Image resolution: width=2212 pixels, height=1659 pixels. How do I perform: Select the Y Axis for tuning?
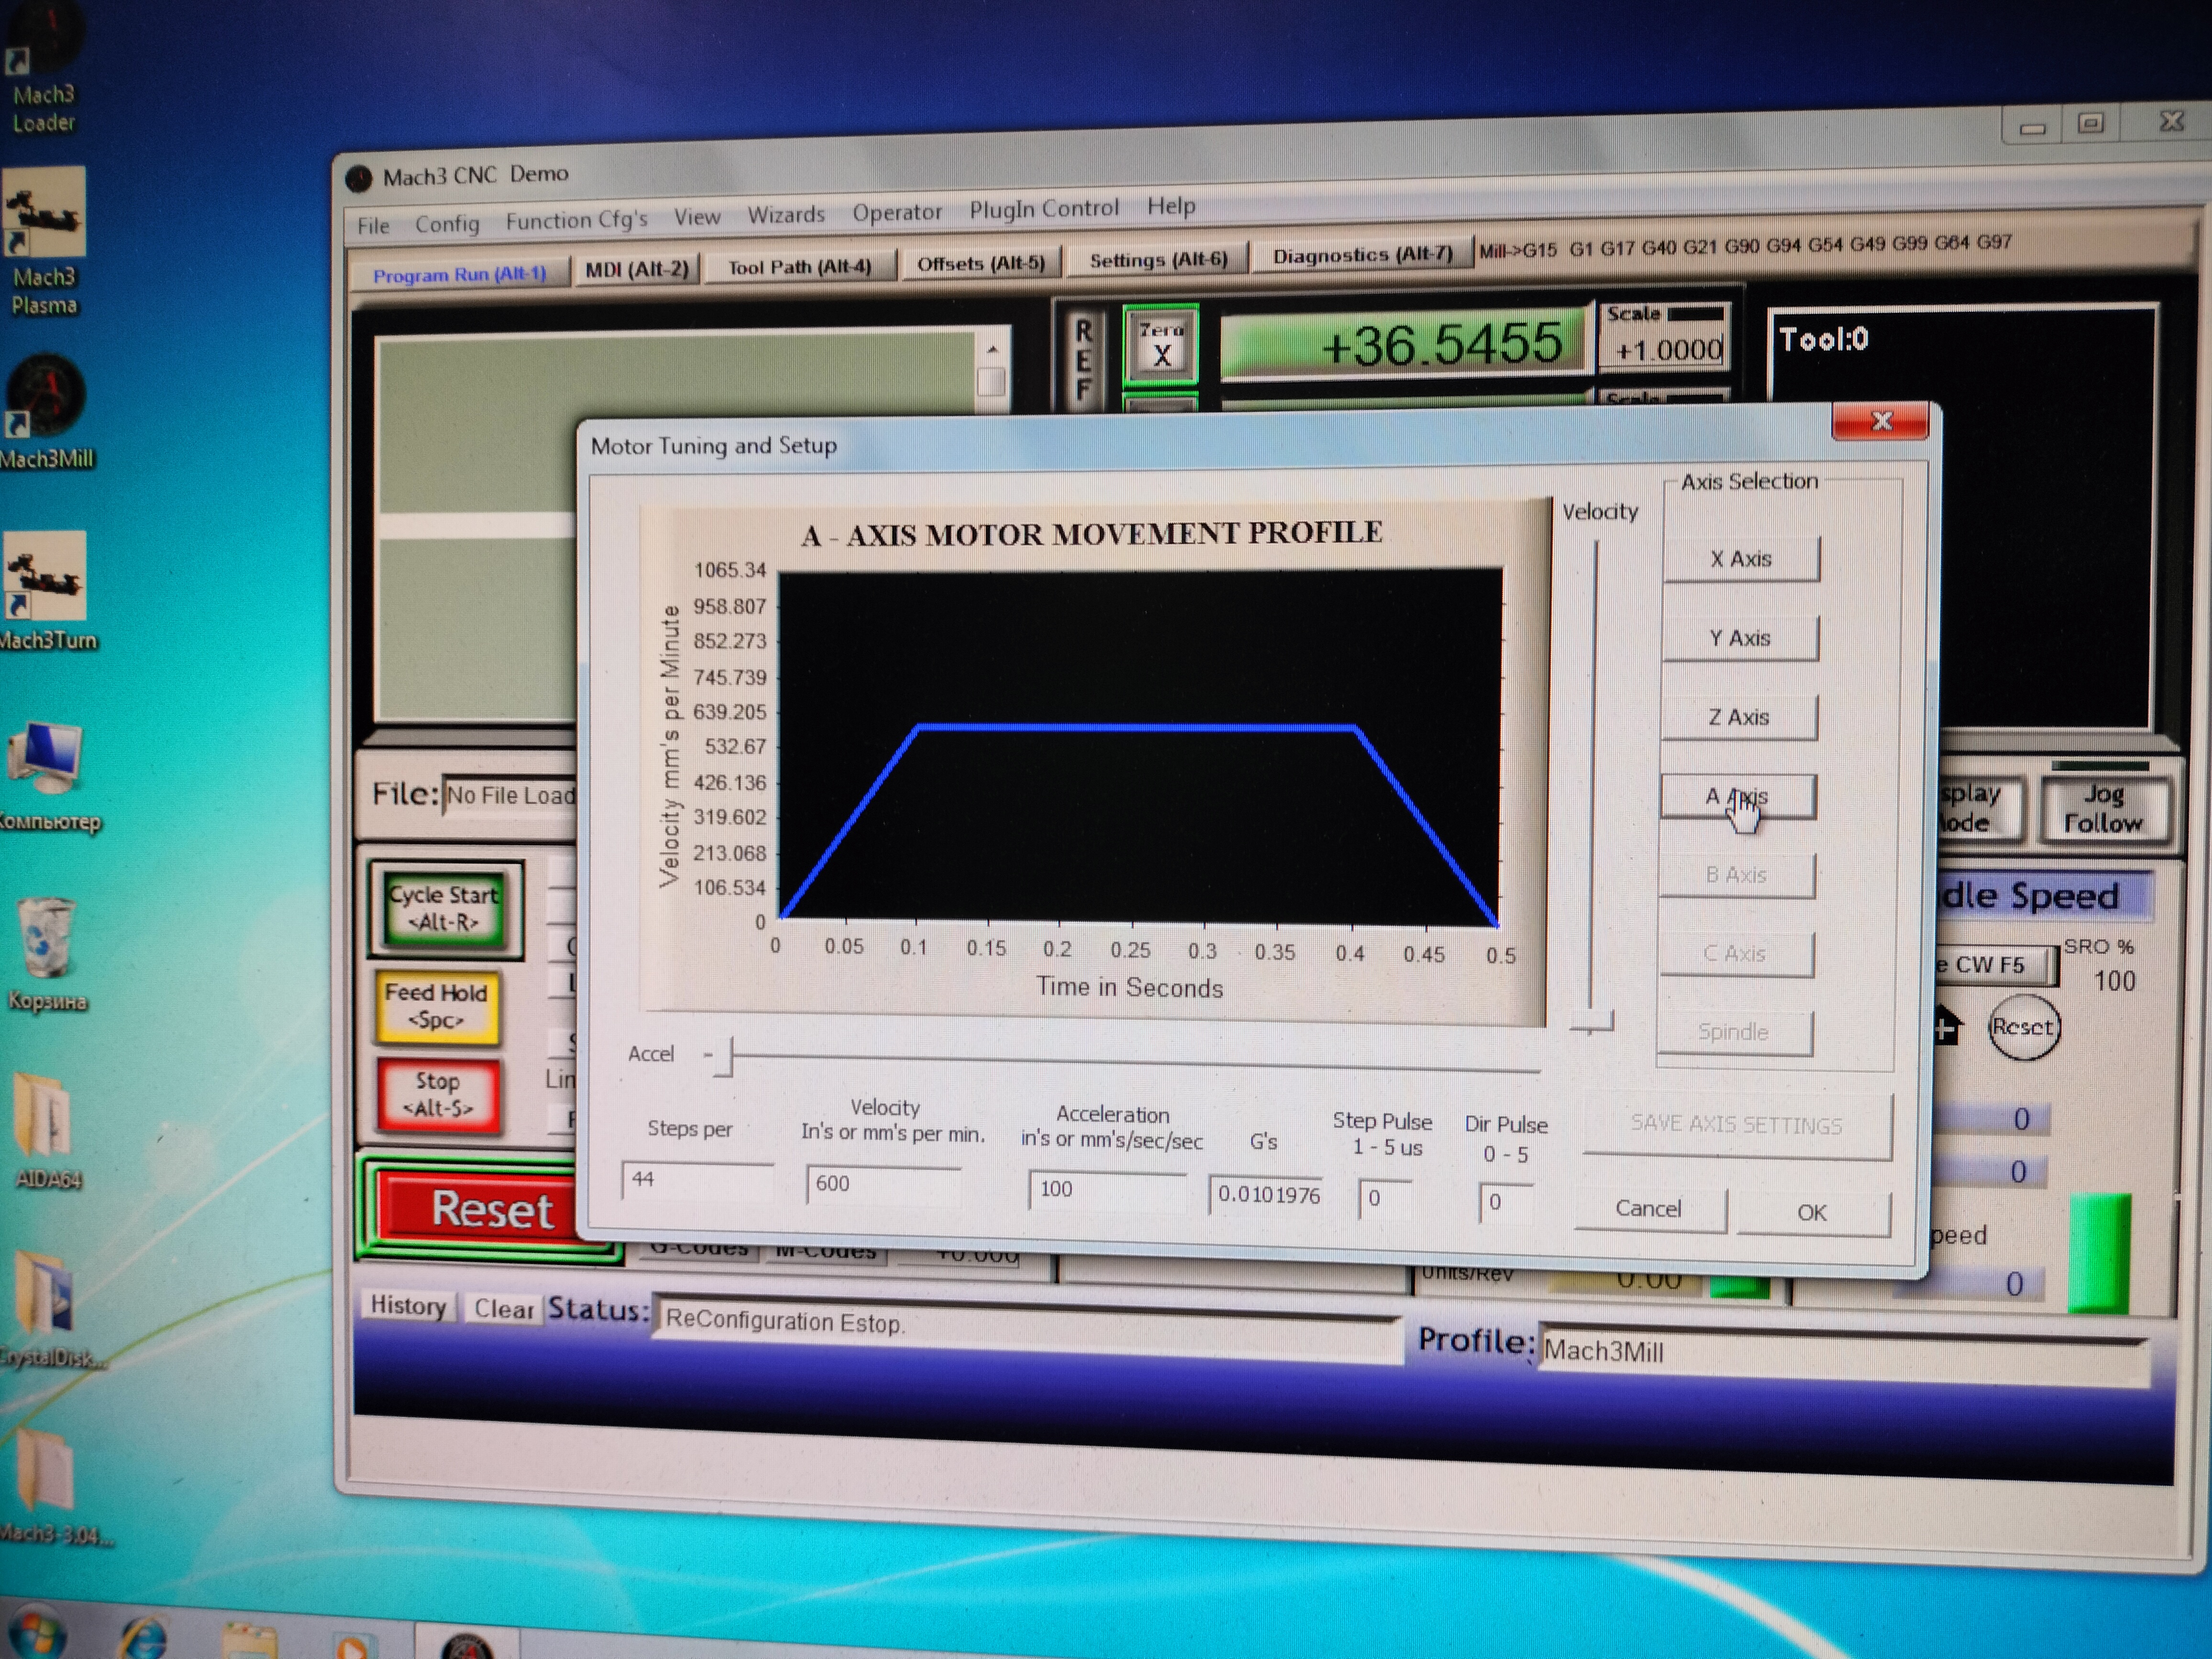tap(1739, 638)
